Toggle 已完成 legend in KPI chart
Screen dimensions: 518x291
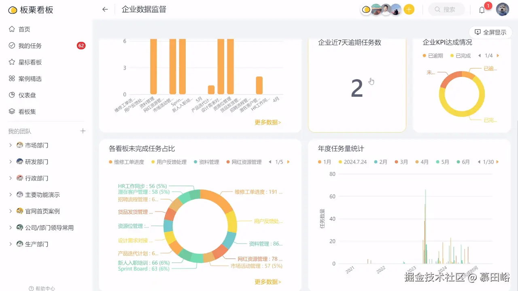coord(461,56)
